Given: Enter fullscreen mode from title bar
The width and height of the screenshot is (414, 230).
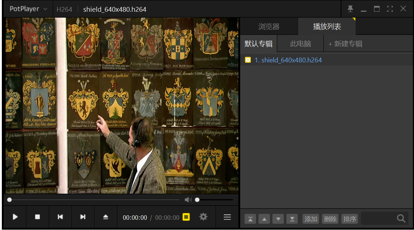Looking at the screenshot, I should tap(390, 9).
